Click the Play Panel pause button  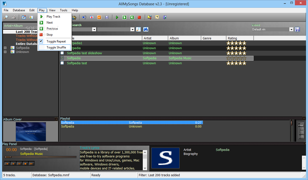[x=19, y=163]
